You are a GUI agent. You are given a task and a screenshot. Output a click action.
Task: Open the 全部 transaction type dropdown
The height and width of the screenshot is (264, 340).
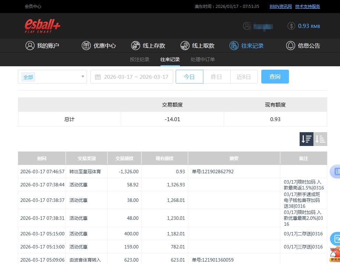click(52, 77)
